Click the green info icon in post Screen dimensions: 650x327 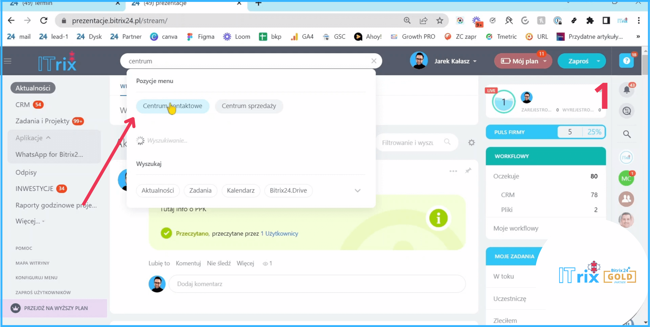(438, 218)
